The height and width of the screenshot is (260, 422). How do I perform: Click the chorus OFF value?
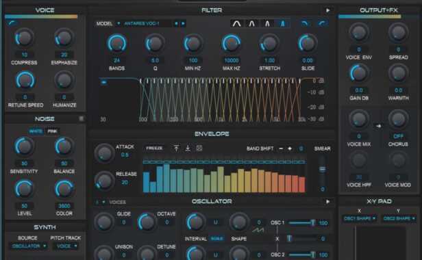point(398,136)
